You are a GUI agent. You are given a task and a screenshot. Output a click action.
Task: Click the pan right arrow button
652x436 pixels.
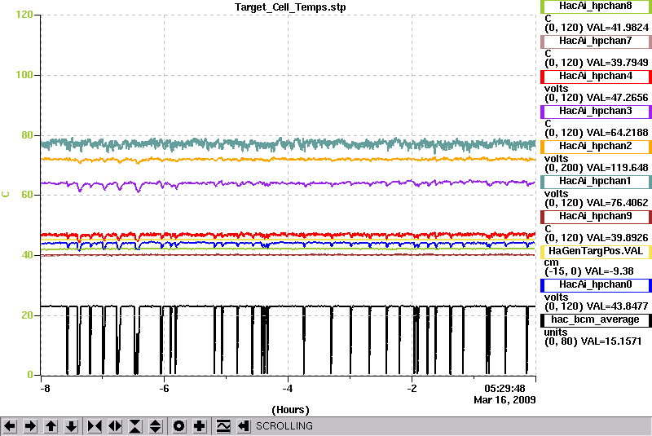(x=30, y=426)
